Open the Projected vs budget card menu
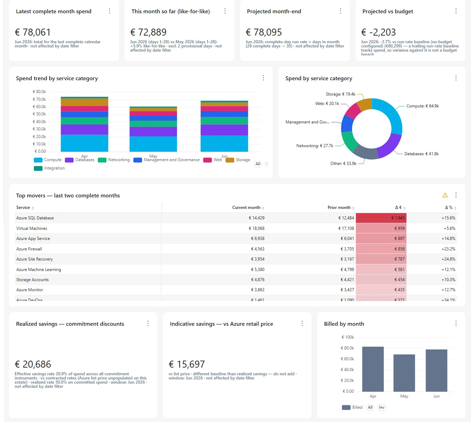 click(x=456, y=11)
